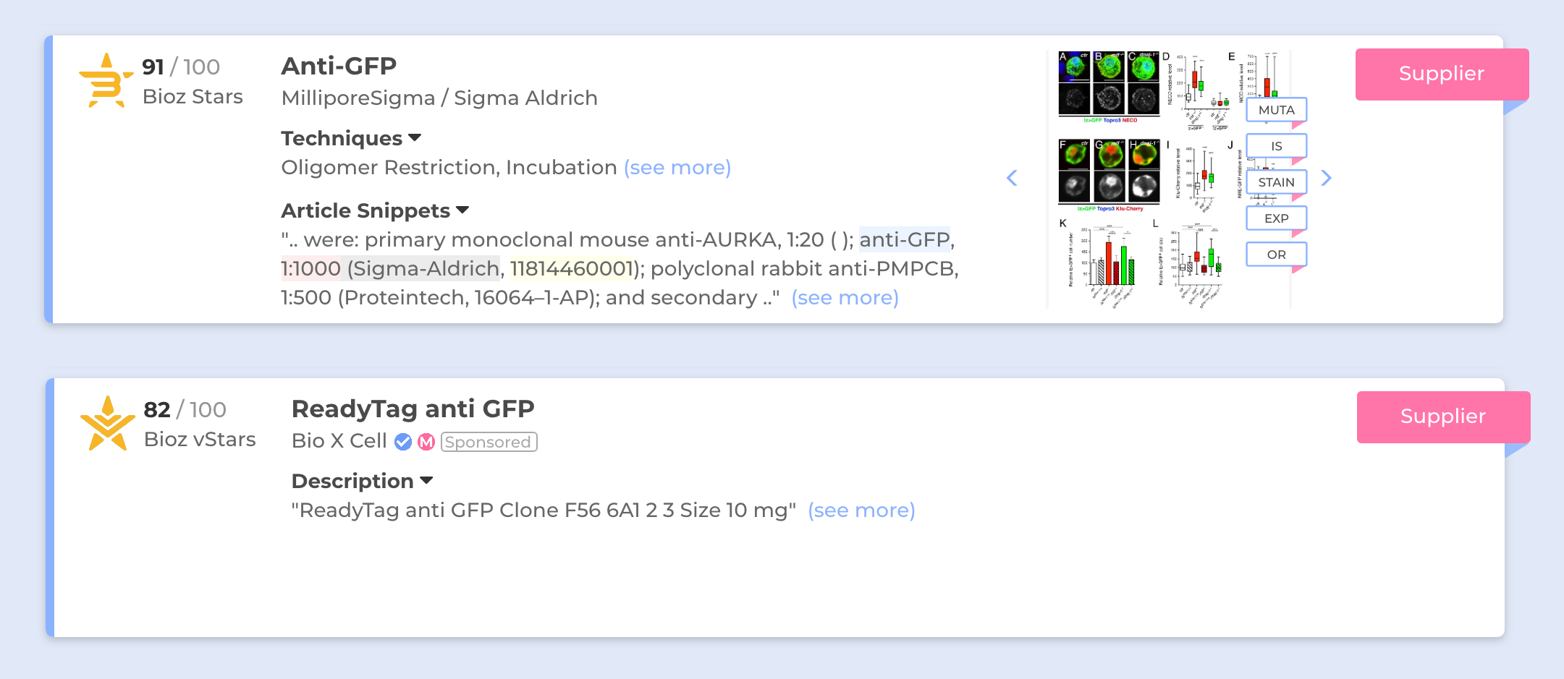Expand ReadyTag description with see more
Image resolution: width=1564 pixels, height=679 pixels.
click(x=861, y=511)
